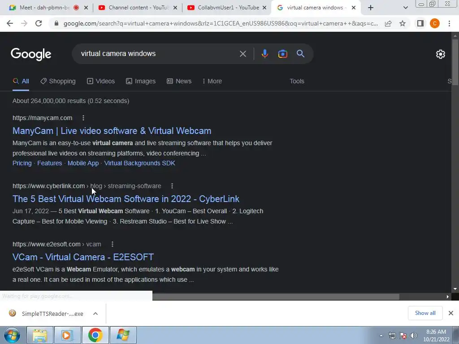This screenshot has height=344, width=459.
Task: Select the Images results filter
Action: coord(141,82)
